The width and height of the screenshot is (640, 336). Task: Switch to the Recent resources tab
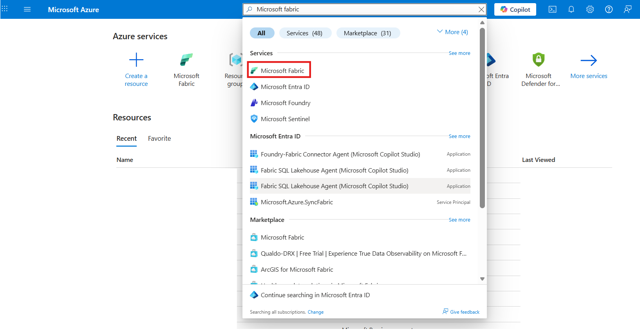pos(127,139)
